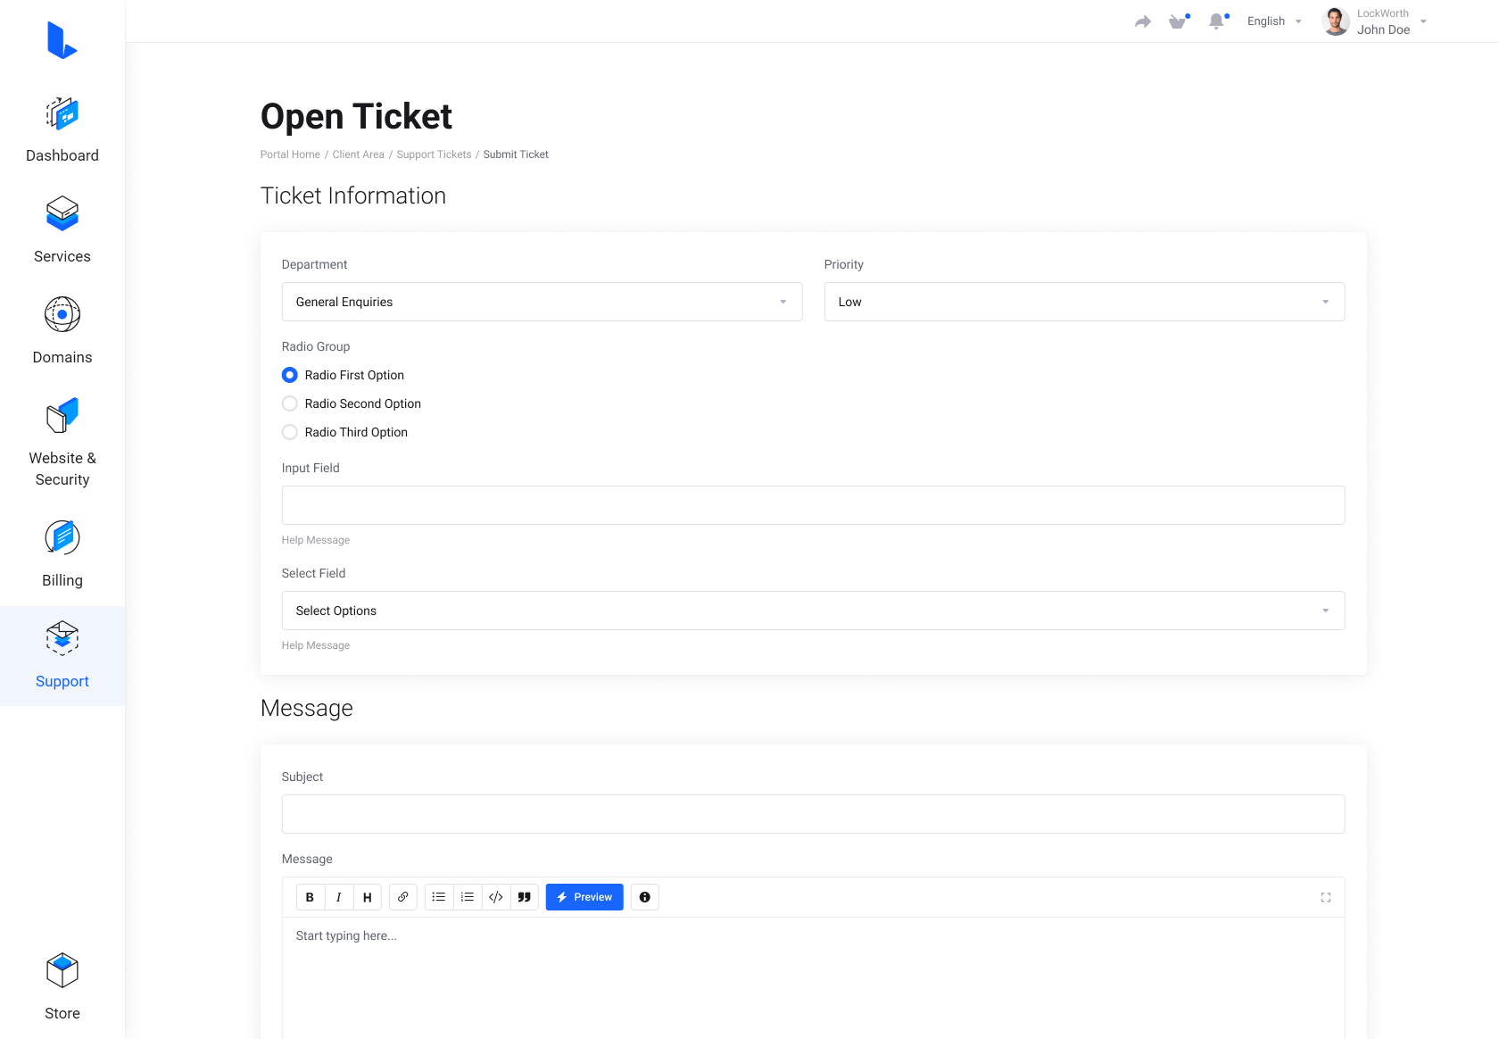Open the Services sidebar icon

62,214
